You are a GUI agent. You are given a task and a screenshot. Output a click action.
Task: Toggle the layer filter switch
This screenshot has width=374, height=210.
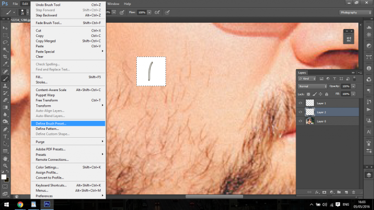click(354, 78)
